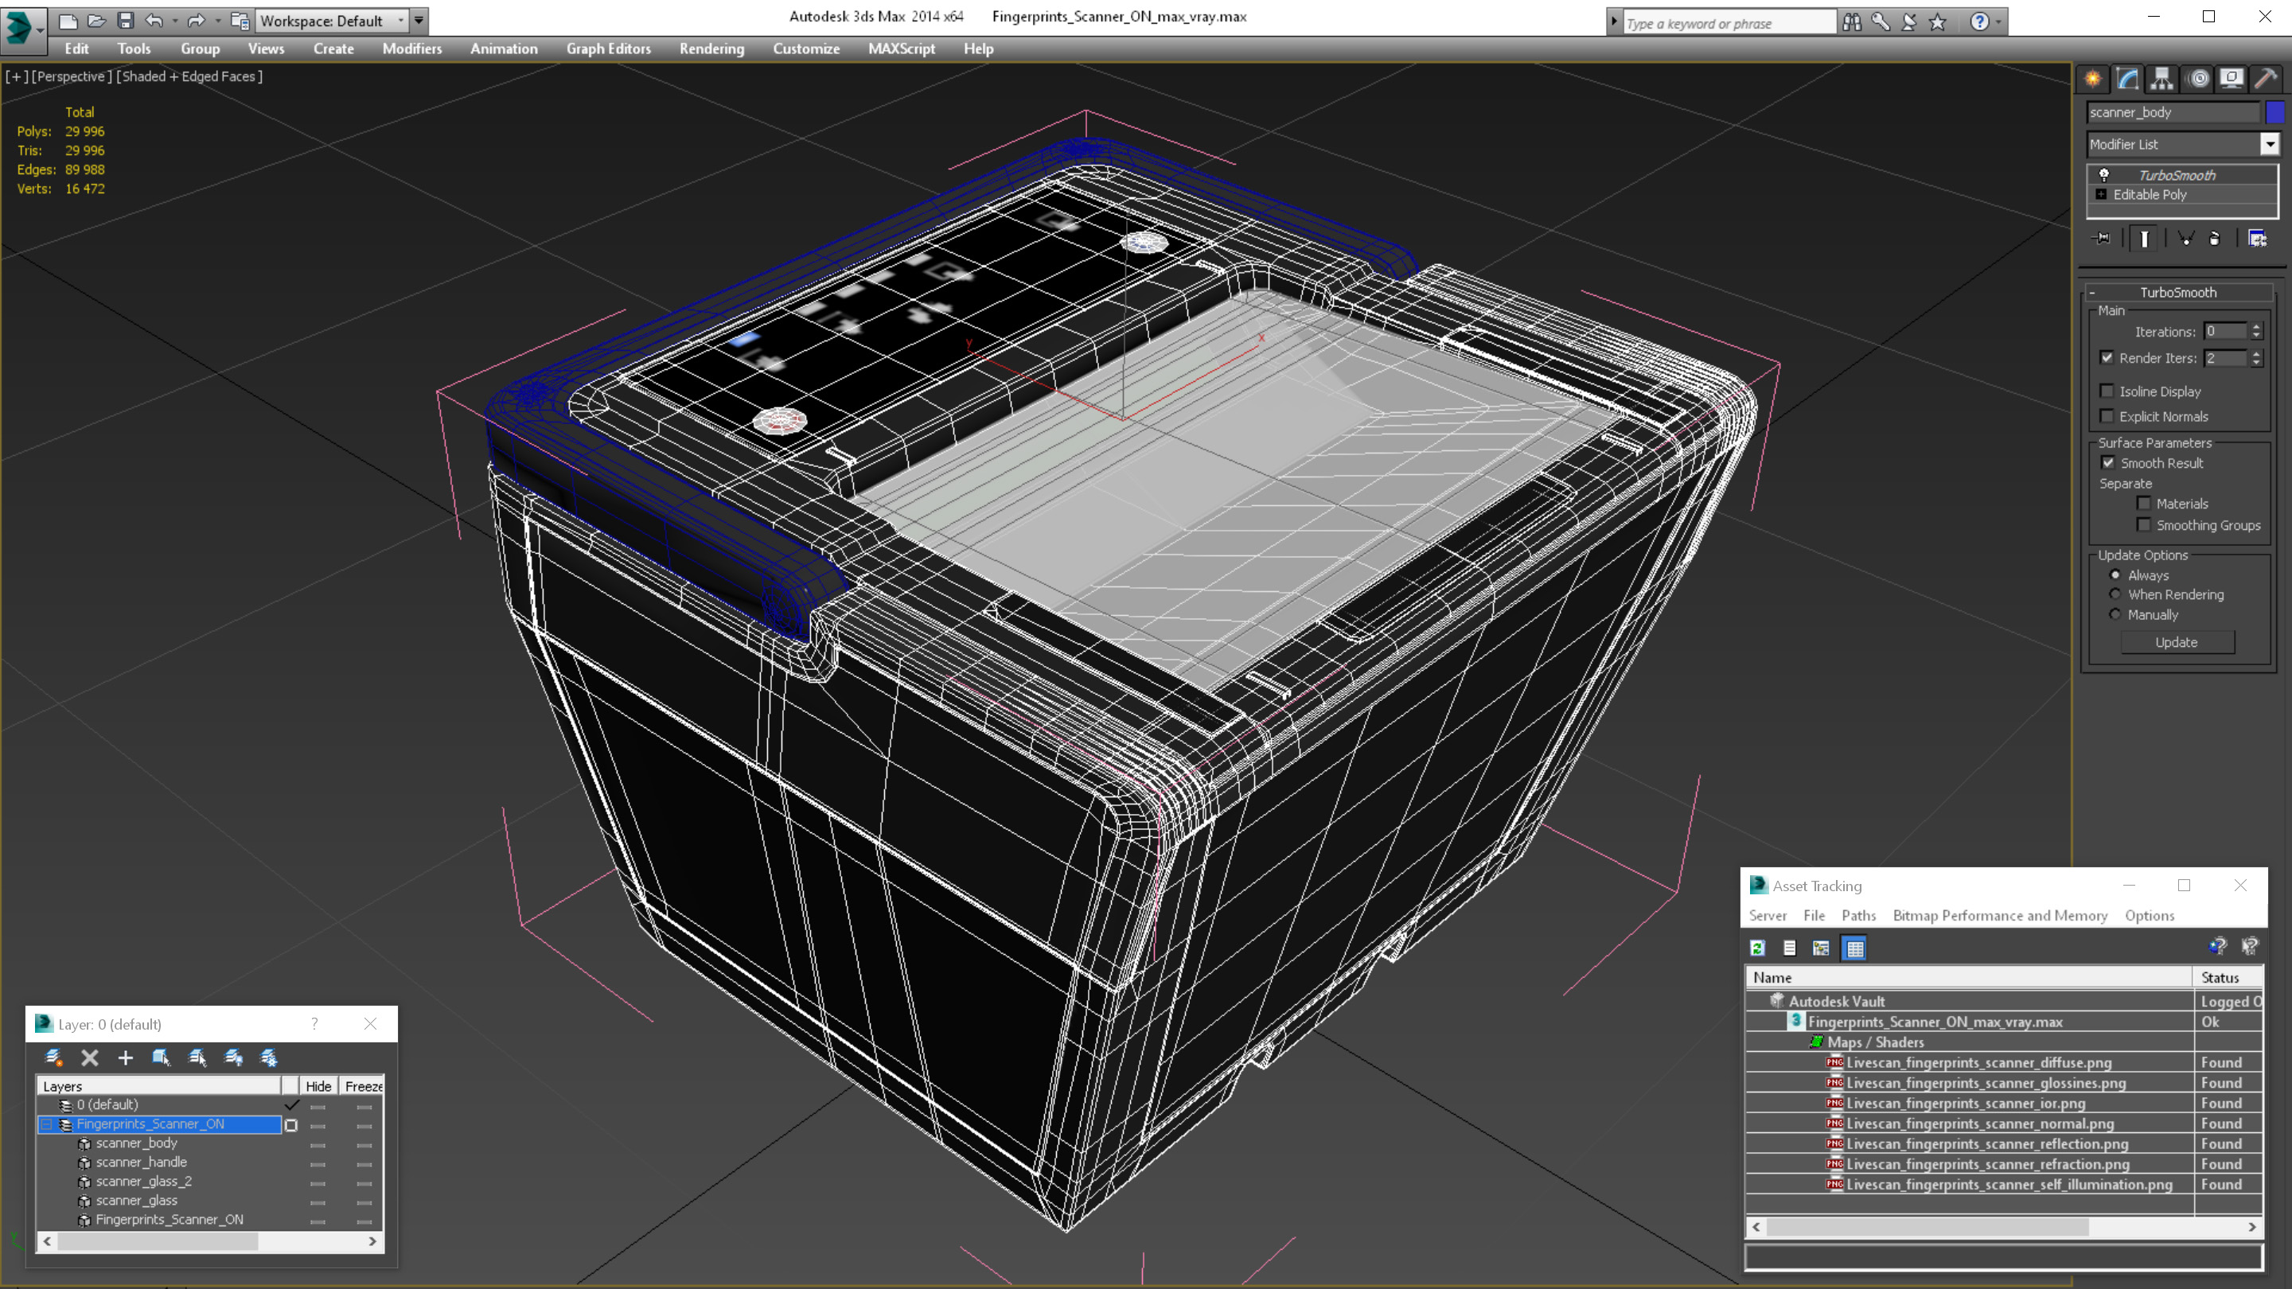Toggle the TurboSmooth lightbulb icon
This screenshot has height=1289, width=2292.
2103,175
